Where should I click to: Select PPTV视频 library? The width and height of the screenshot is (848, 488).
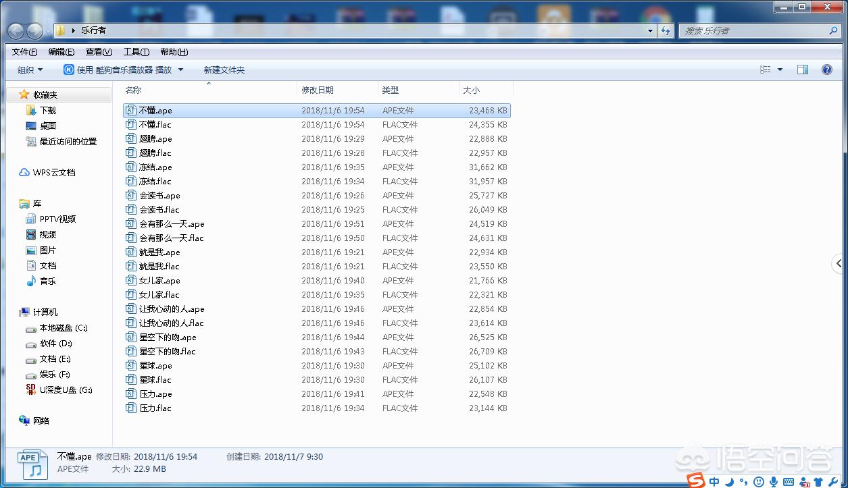[x=57, y=219]
